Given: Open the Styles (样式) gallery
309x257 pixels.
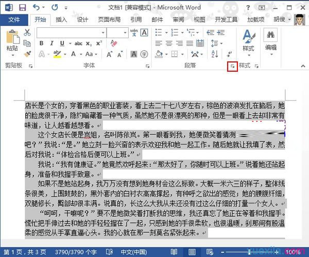Looking at the screenshot, I should click(249, 42).
